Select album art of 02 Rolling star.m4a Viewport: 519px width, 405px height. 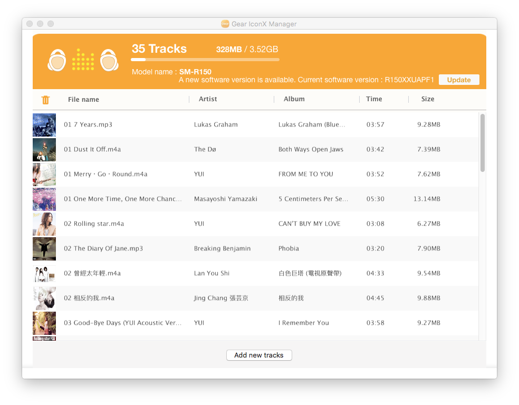(44, 224)
